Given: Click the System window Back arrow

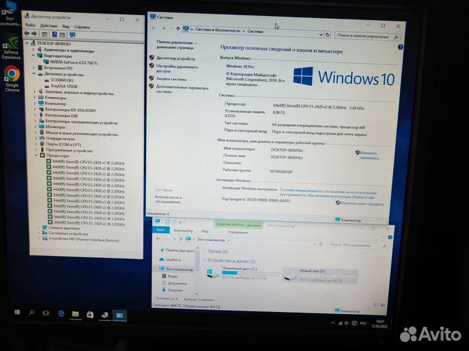Looking at the screenshot, I should click(154, 28).
